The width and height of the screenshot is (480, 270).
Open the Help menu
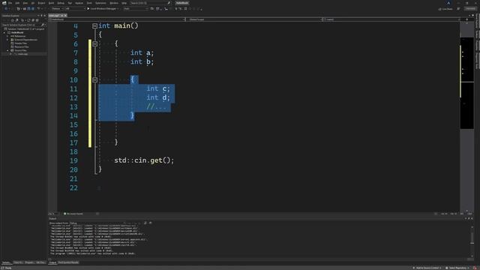pyautogui.click(x=124, y=3)
